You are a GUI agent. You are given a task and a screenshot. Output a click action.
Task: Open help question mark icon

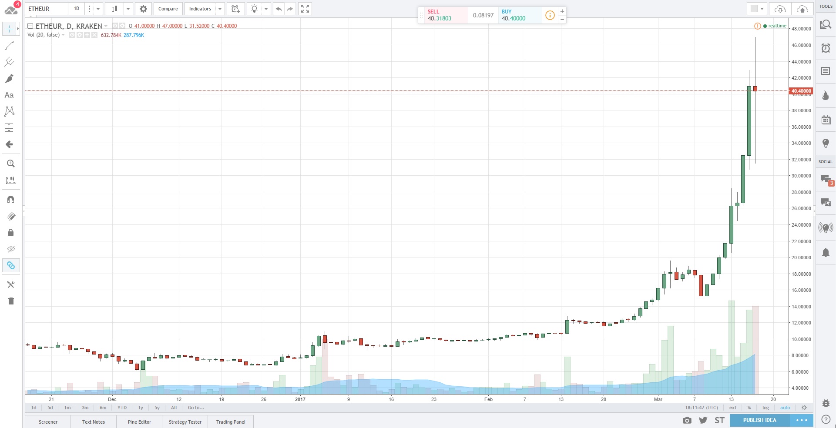click(x=826, y=420)
